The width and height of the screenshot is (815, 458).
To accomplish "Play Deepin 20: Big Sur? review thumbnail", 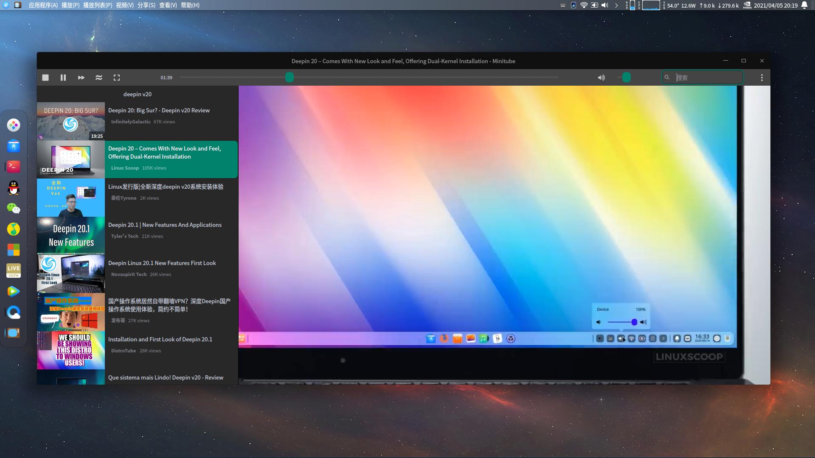I will pos(71,121).
